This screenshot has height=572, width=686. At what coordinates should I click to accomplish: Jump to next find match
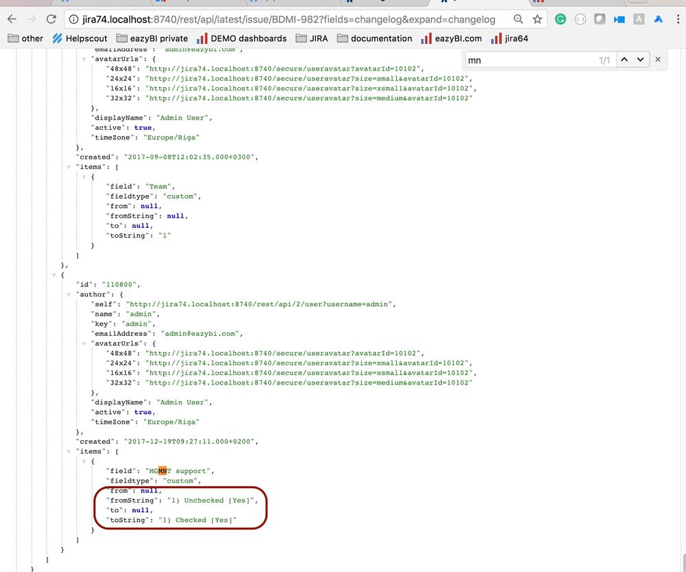[640, 60]
